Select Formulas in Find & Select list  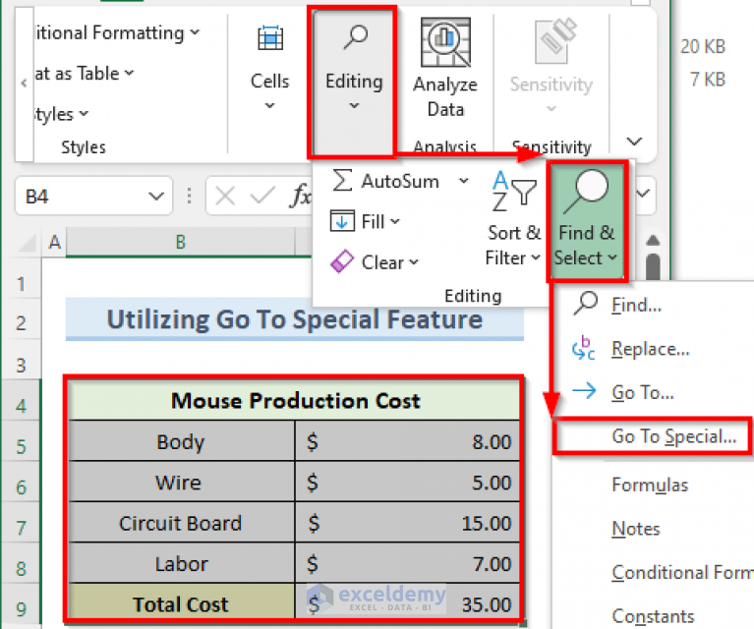(x=650, y=485)
